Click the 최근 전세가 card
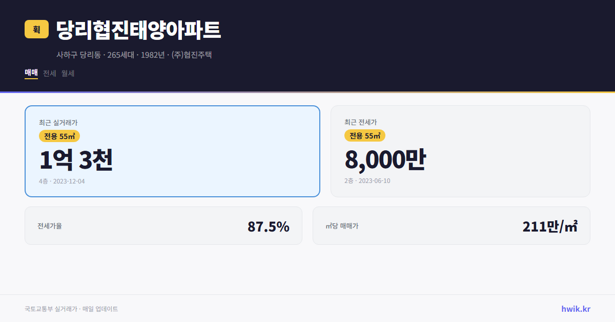Screen dimensions: 615x322 click(x=460, y=151)
